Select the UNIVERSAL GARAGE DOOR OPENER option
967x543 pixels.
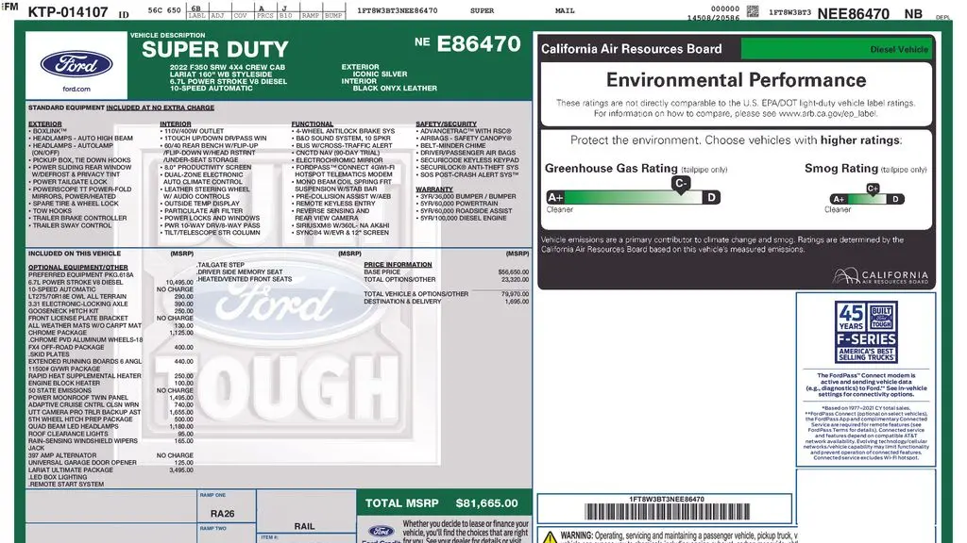[82, 462]
